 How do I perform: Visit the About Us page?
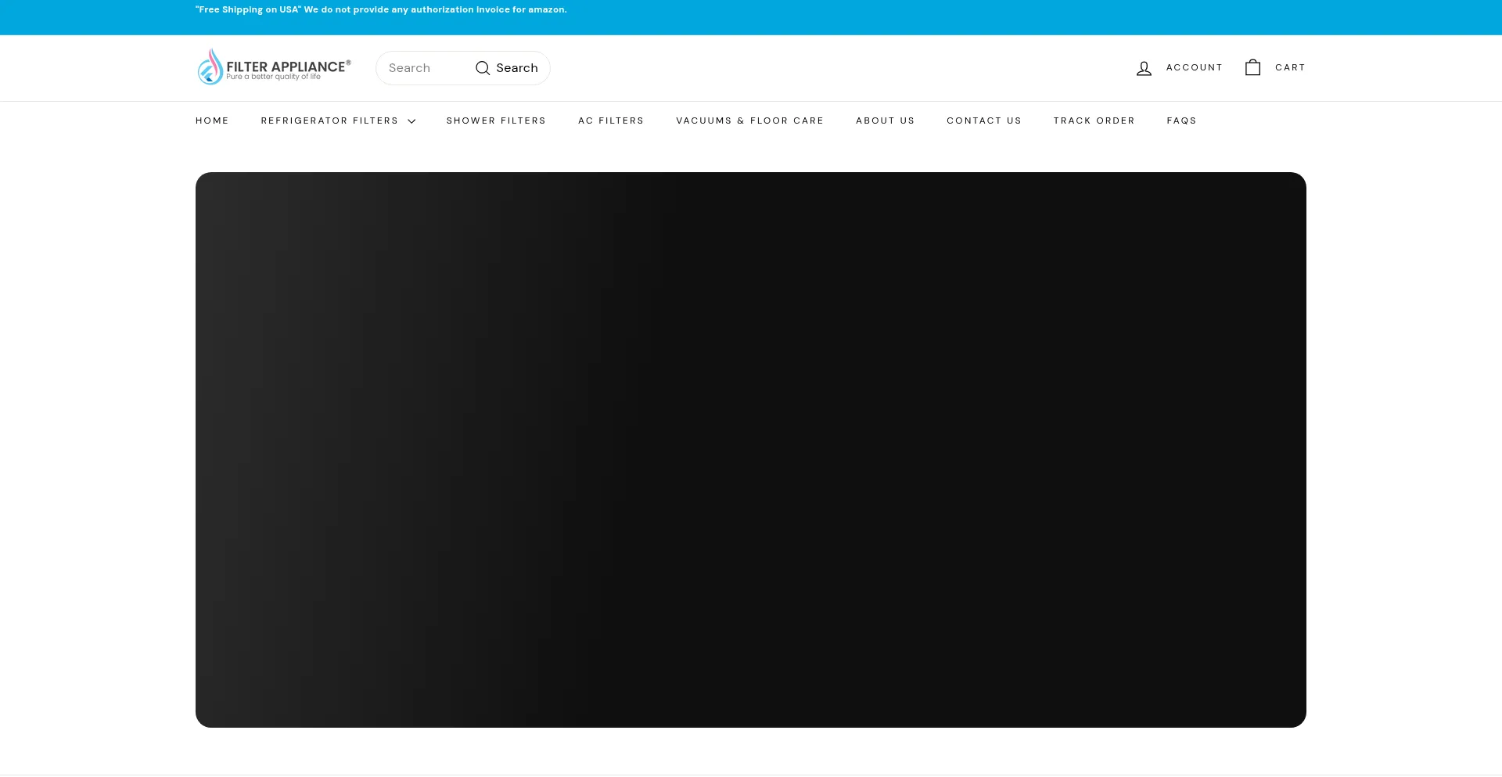point(885,121)
